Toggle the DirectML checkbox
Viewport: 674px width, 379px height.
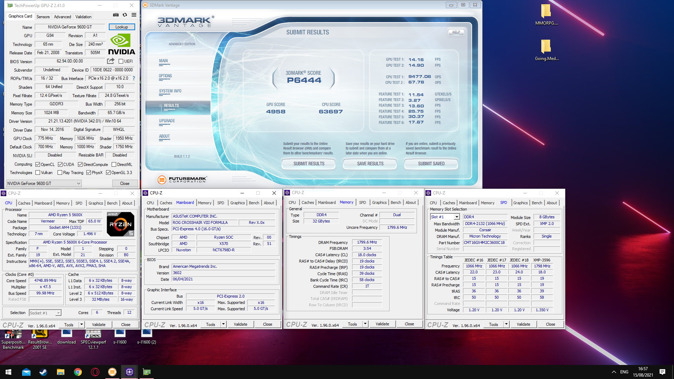[114, 165]
